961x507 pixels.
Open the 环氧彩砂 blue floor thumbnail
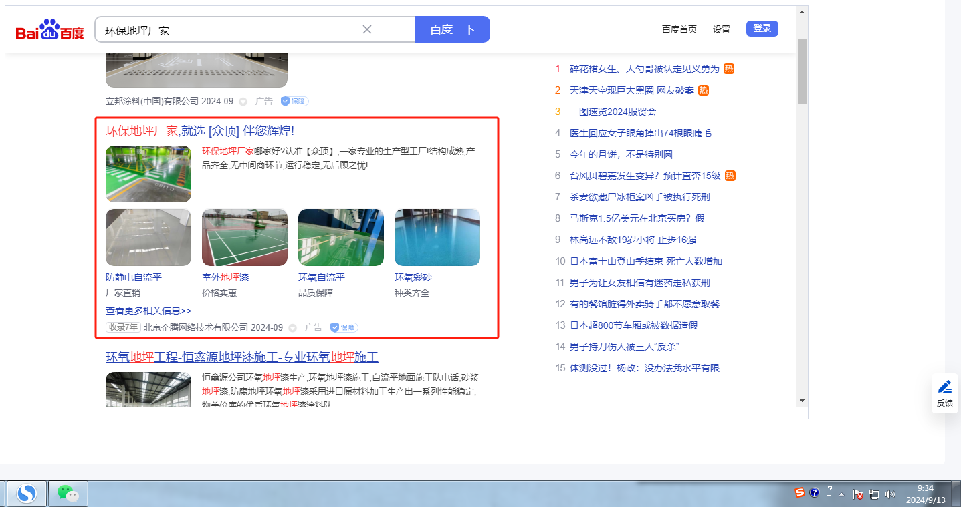437,238
